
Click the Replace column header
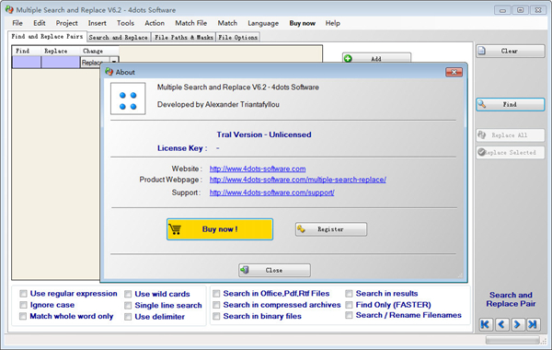[61, 51]
